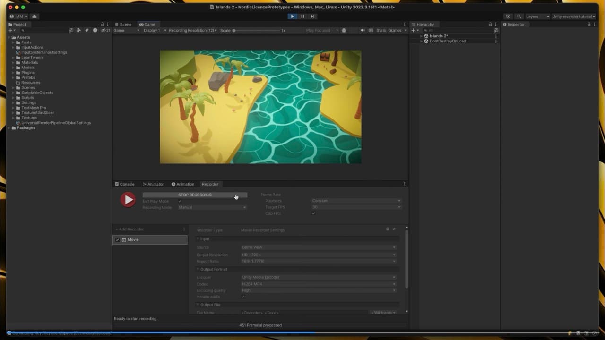
Task: Click the Play mode button in toolbar
Action: pos(292,17)
